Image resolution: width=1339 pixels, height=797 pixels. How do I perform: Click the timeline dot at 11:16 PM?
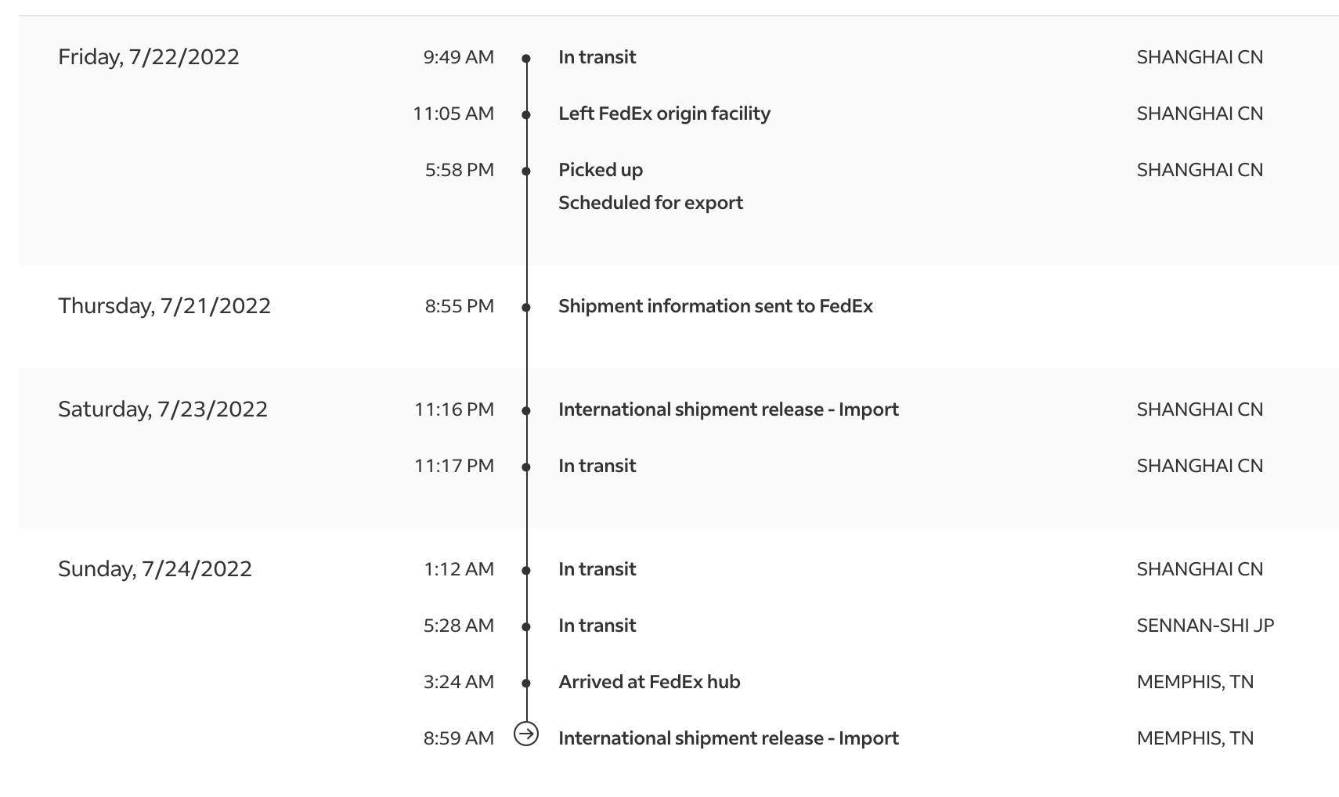pyautogui.click(x=526, y=411)
